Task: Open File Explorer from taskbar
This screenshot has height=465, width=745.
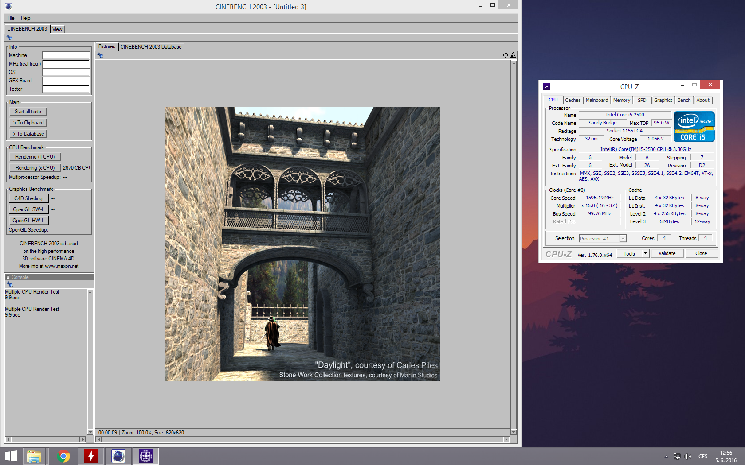Action: click(34, 456)
